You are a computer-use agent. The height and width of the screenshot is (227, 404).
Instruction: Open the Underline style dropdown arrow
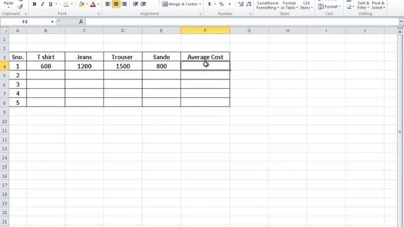tap(56, 4)
